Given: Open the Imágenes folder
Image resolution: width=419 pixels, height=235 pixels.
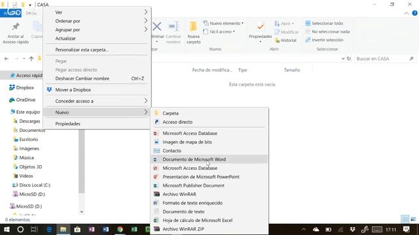Looking at the screenshot, I should point(26,148).
